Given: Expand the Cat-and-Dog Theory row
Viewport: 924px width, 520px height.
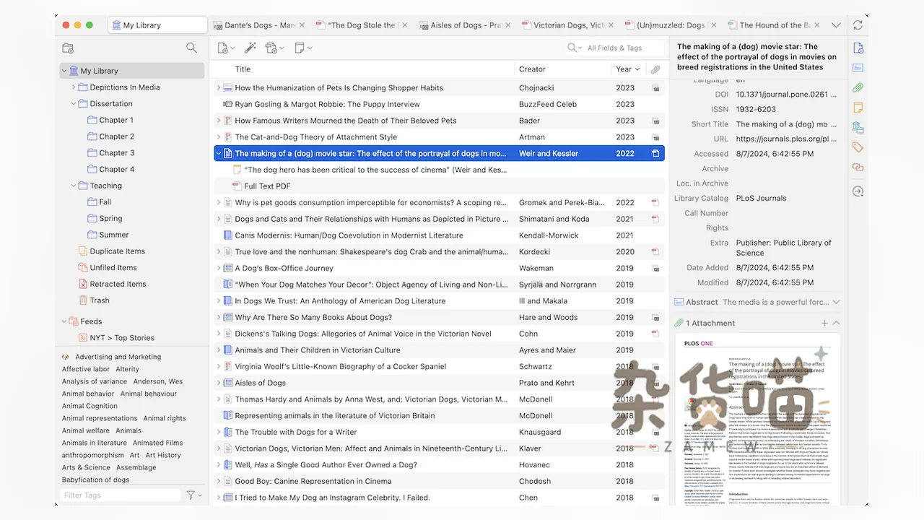Looking at the screenshot, I should (x=219, y=137).
